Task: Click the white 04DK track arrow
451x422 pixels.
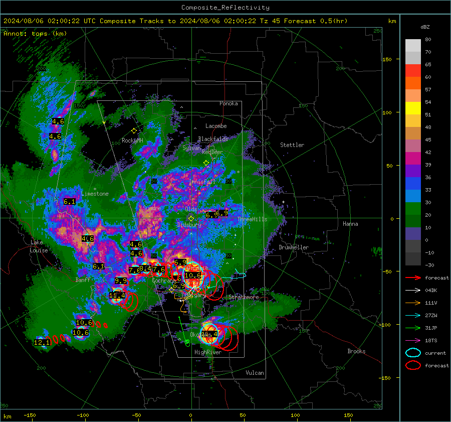Action: coord(413,291)
